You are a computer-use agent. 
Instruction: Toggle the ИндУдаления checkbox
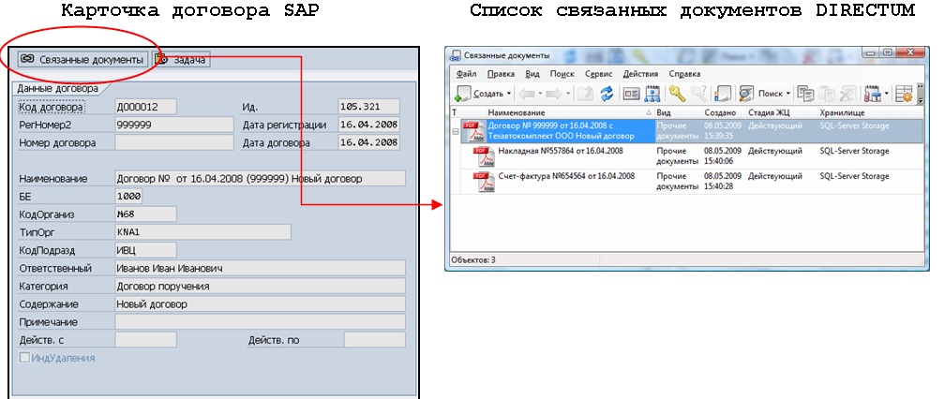24,358
